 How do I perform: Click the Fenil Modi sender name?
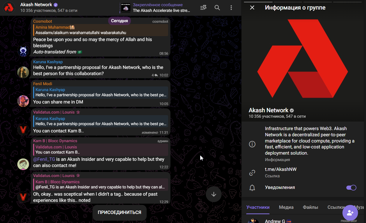pyautogui.click(x=43, y=84)
